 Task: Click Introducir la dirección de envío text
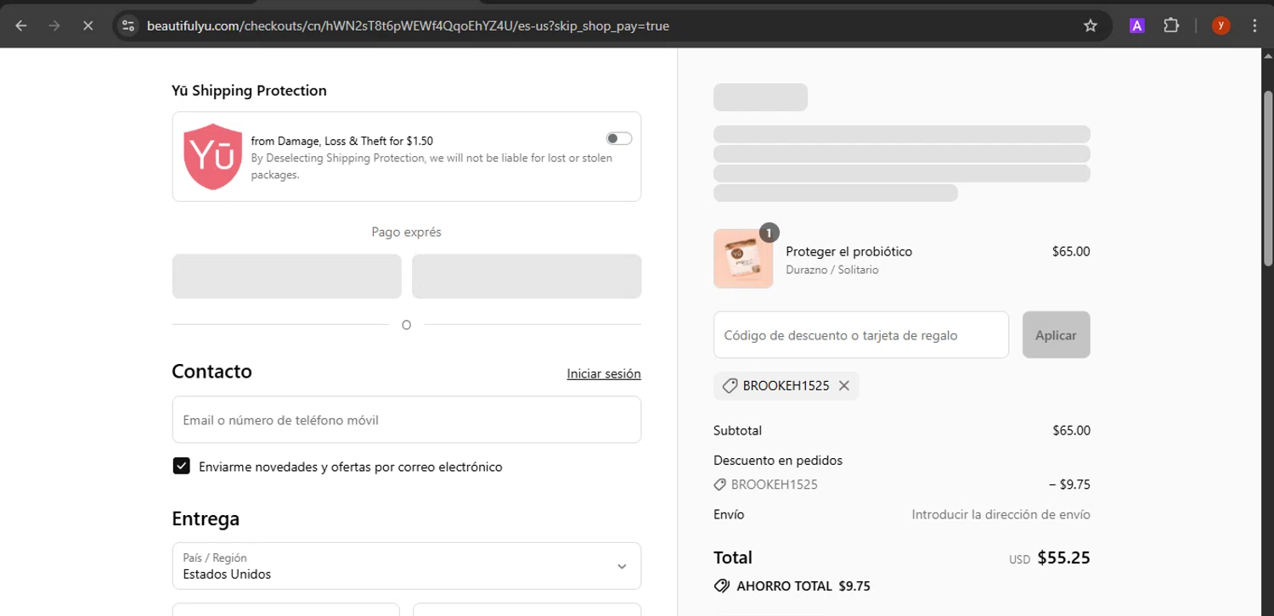[1001, 514]
